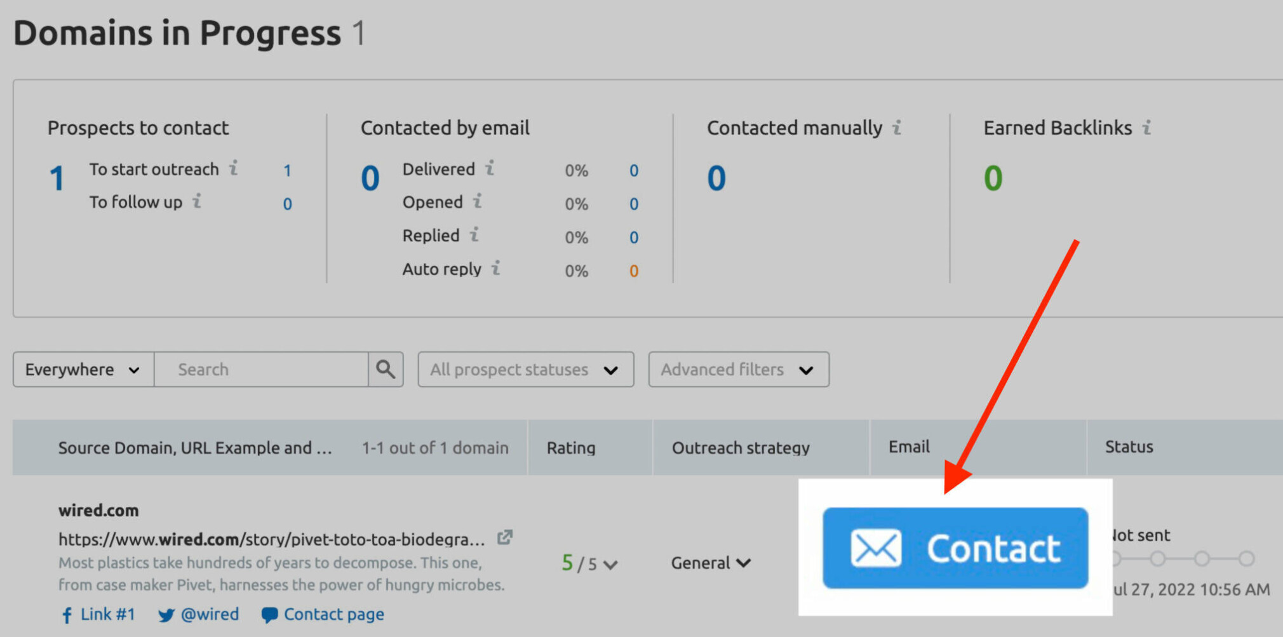Open wired.com pivet-toto story URL
This screenshot has width=1283, height=637.
271,539
